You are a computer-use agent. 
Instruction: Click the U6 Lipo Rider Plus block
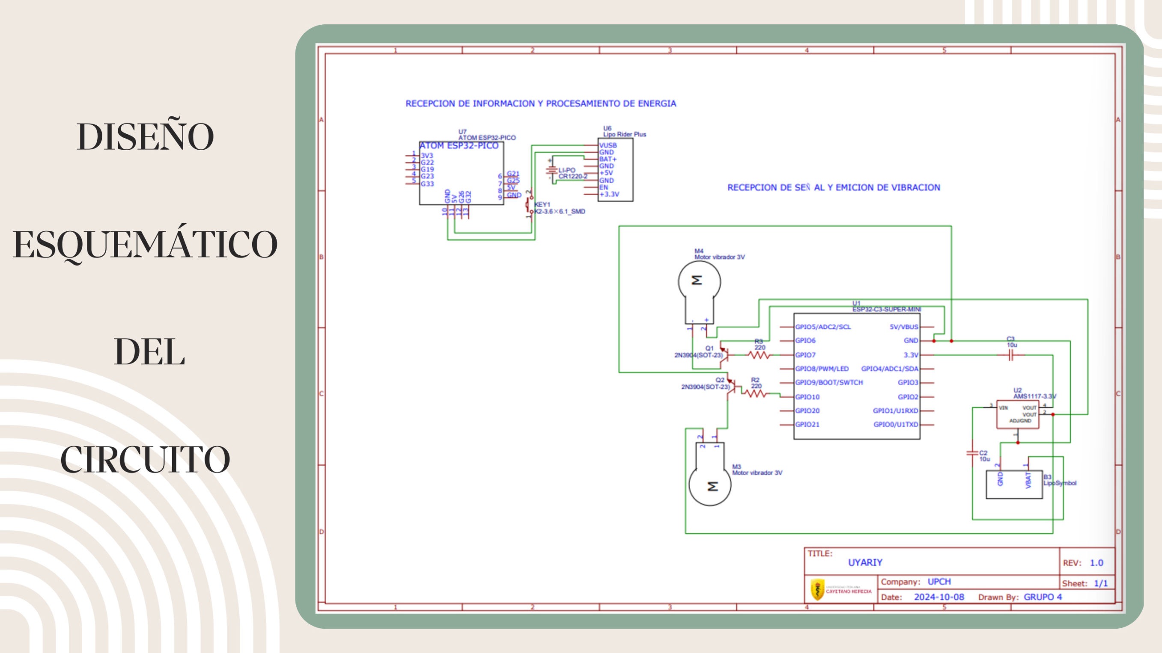[616, 169]
